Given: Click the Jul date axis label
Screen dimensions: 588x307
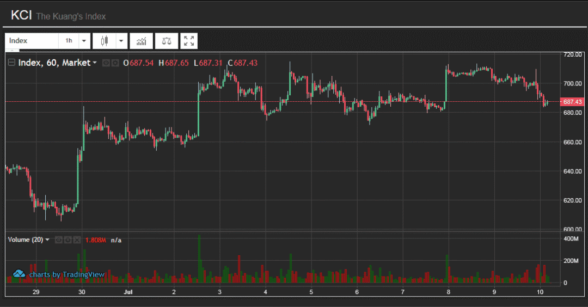Looking at the screenshot, I should point(128,292).
